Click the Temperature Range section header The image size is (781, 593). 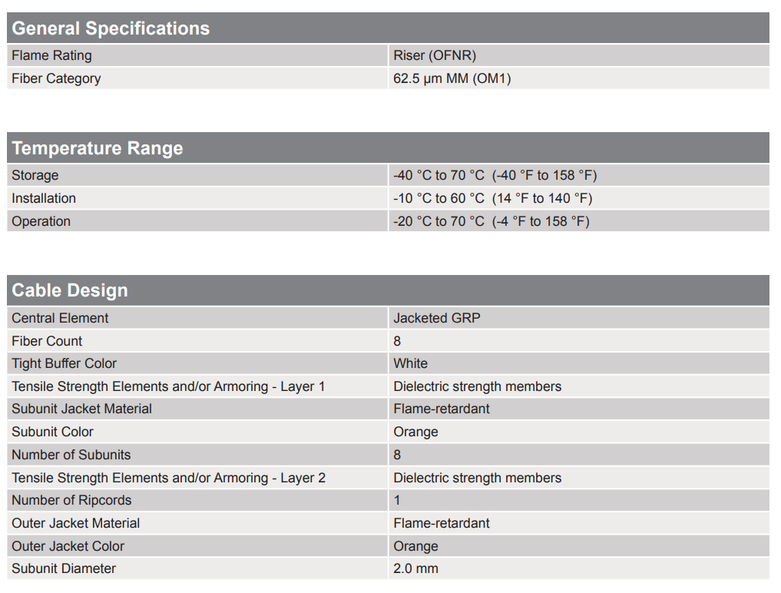point(98,148)
